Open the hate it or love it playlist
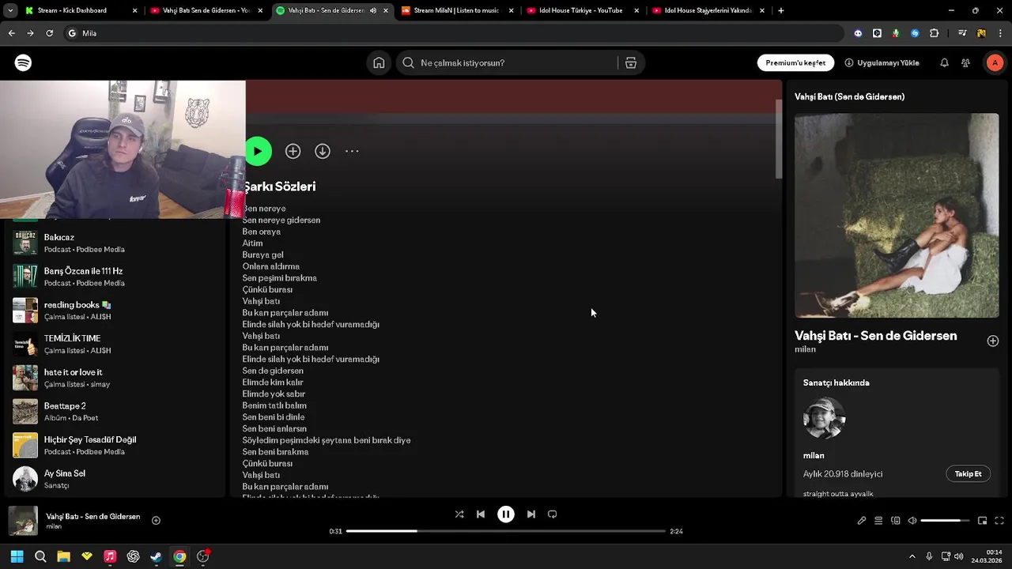This screenshot has width=1012, height=569. pyautogui.click(x=113, y=378)
